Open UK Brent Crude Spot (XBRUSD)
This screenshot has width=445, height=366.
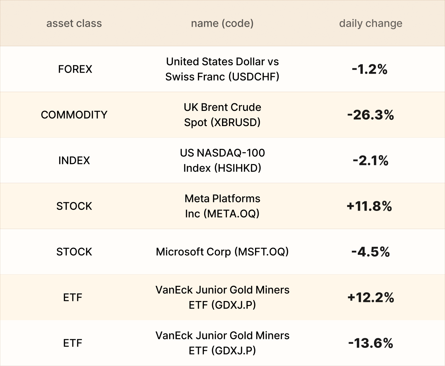pyautogui.click(x=222, y=115)
